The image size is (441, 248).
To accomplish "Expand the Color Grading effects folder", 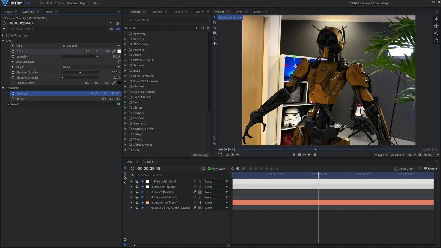I will click(x=125, y=97).
